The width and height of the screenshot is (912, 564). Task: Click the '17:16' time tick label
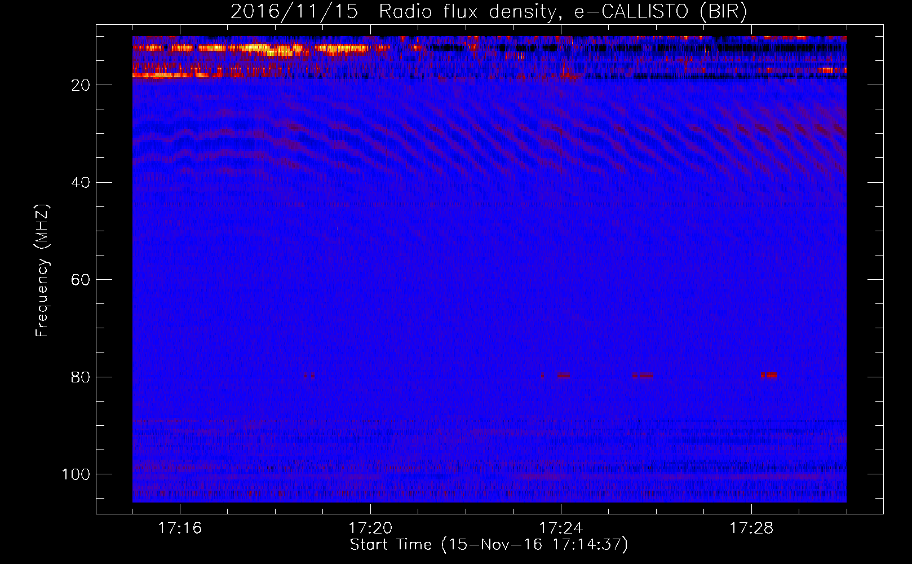180,528
